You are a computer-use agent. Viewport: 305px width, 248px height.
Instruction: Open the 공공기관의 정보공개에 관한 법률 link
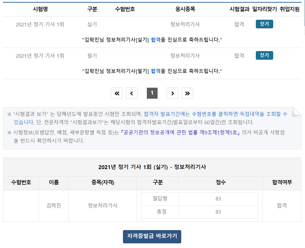[181, 133]
